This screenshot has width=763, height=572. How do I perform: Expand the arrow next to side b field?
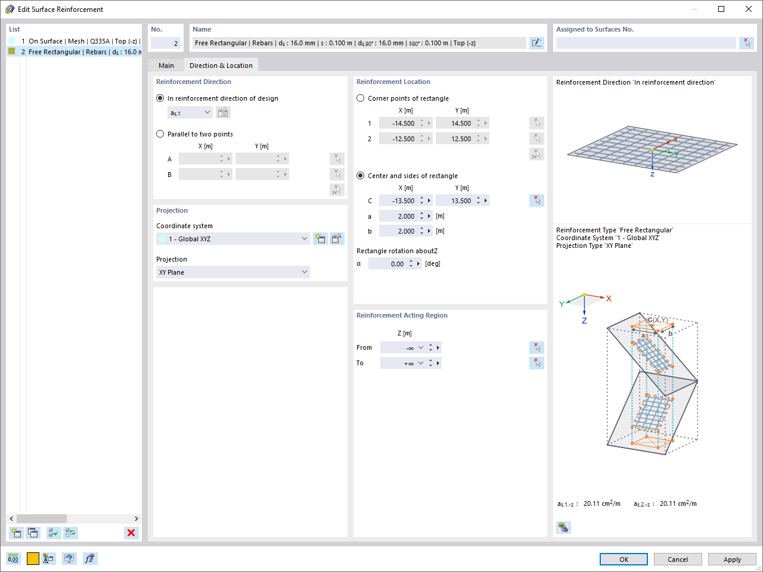pyautogui.click(x=429, y=231)
